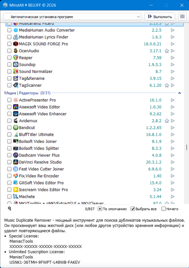Select the Boilsoft Video Splitter row
Viewport: 189px width, 268px height.
pyautogui.click(x=94, y=148)
